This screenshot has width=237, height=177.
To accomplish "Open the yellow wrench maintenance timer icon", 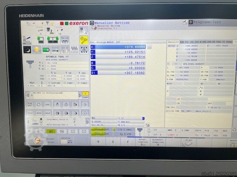I will click(x=84, y=39).
